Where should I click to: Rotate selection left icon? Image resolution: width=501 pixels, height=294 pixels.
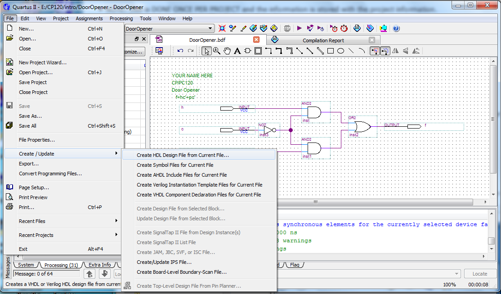[x=416, y=51]
